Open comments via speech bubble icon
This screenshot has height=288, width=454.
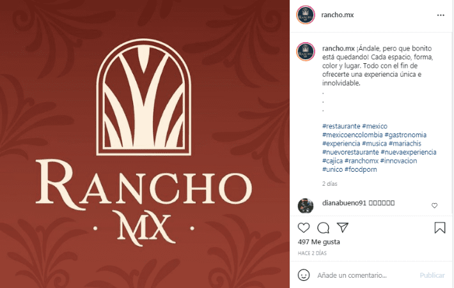[323, 228]
